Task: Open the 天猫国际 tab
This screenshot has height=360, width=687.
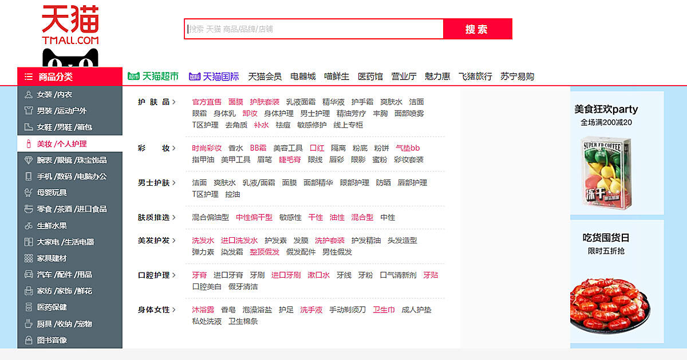Action: 214,76
